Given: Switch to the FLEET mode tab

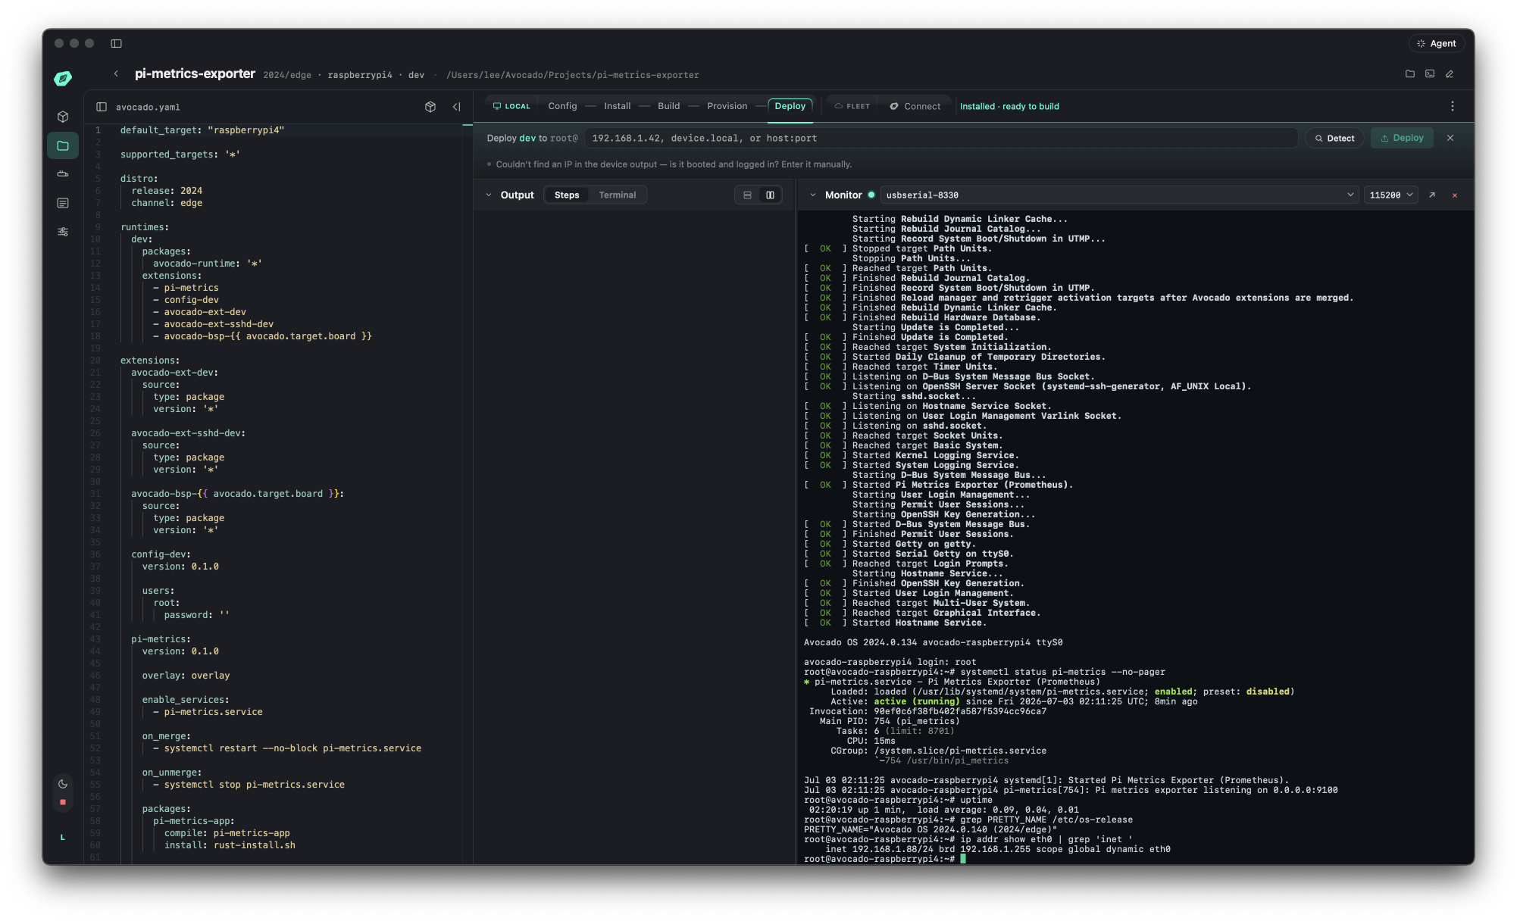Looking at the screenshot, I should pyautogui.click(x=852, y=106).
